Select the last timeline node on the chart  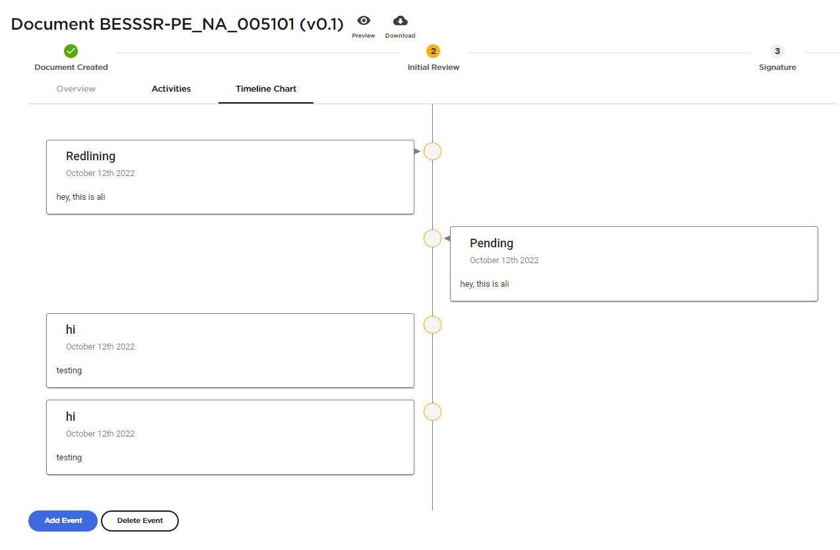tap(432, 412)
